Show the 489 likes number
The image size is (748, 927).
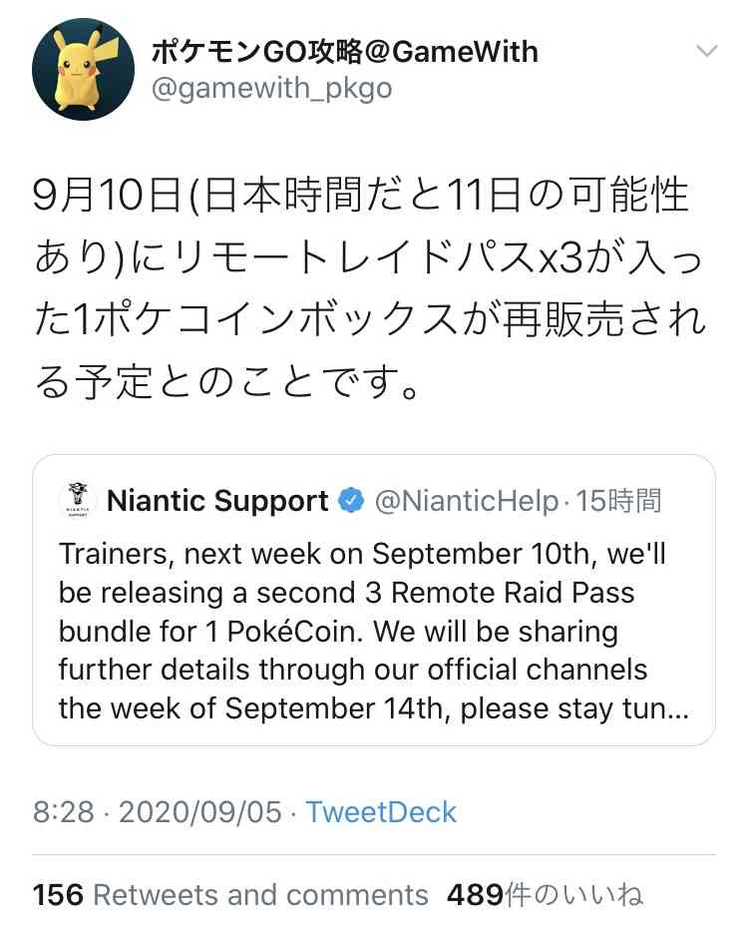pos(474,895)
